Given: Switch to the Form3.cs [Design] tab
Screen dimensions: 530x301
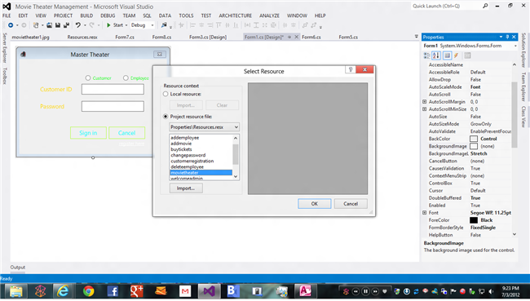Looking at the screenshot, I should click(208, 37).
